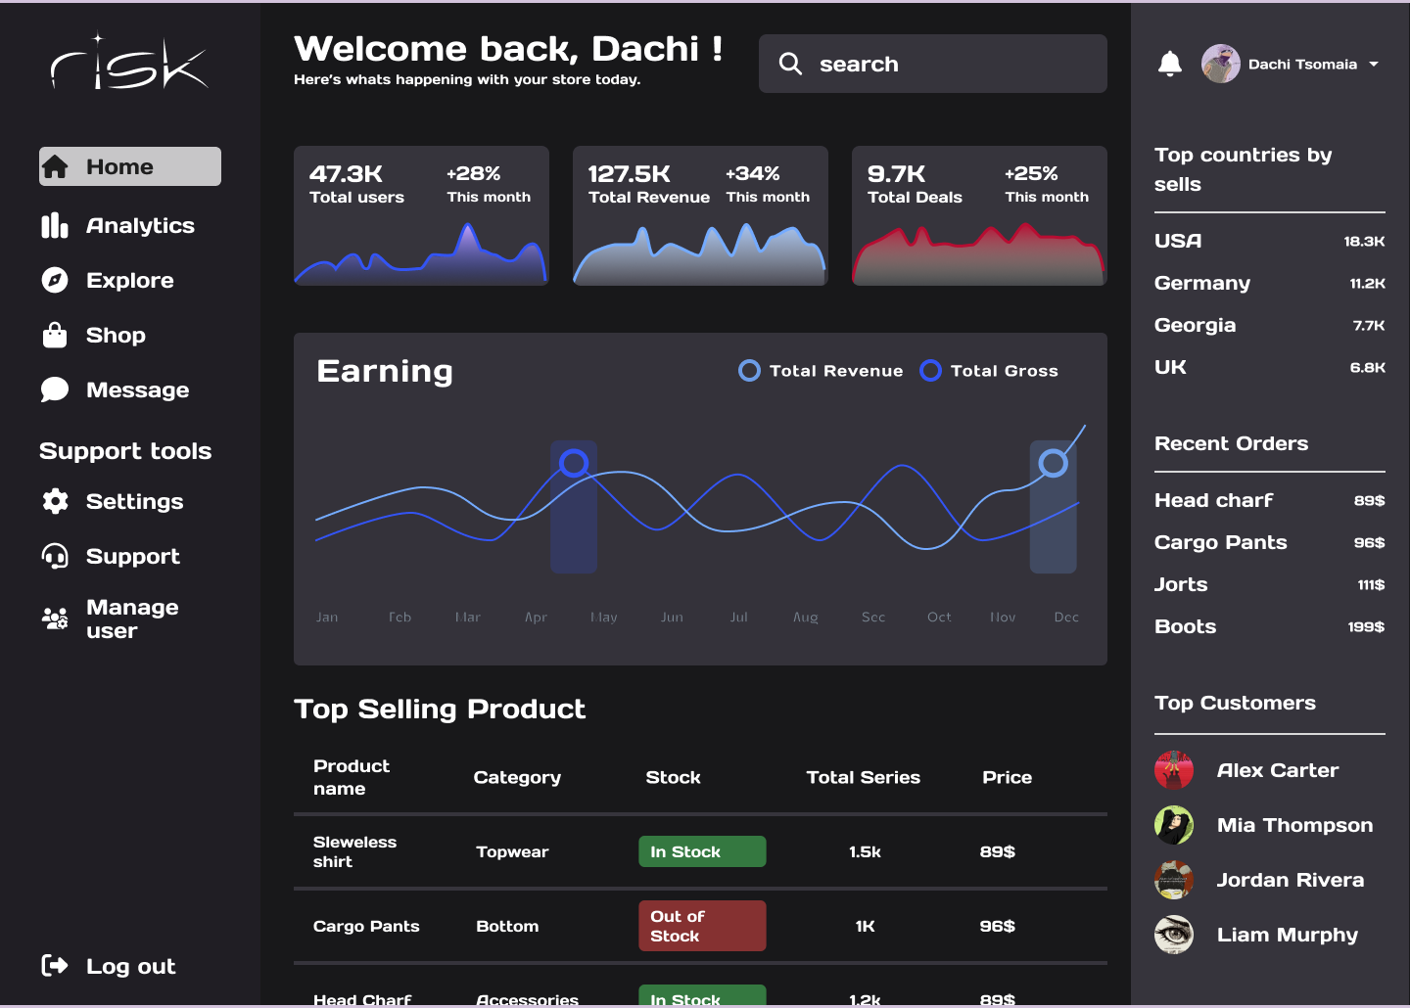This screenshot has width=1410, height=1008.
Task: Open Messages using the chat bubble icon
Action: click(x=54, y=389)
